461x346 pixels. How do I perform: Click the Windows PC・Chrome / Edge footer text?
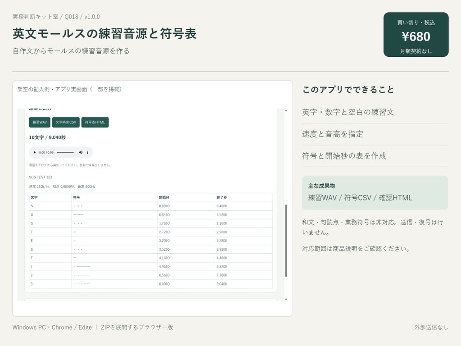click(52, 327)
